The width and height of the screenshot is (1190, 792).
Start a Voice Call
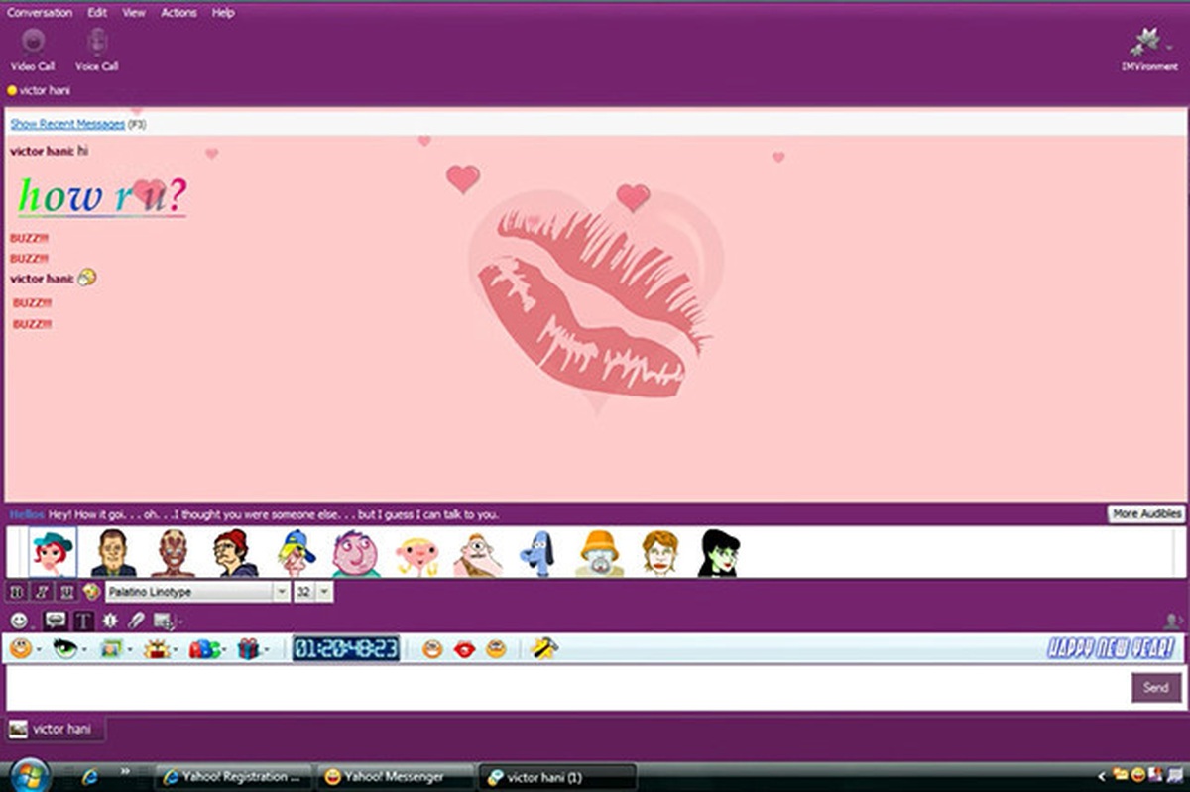(x=97, y=50)
